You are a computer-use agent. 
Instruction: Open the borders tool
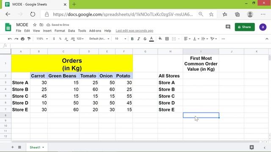tap(167, 39)
